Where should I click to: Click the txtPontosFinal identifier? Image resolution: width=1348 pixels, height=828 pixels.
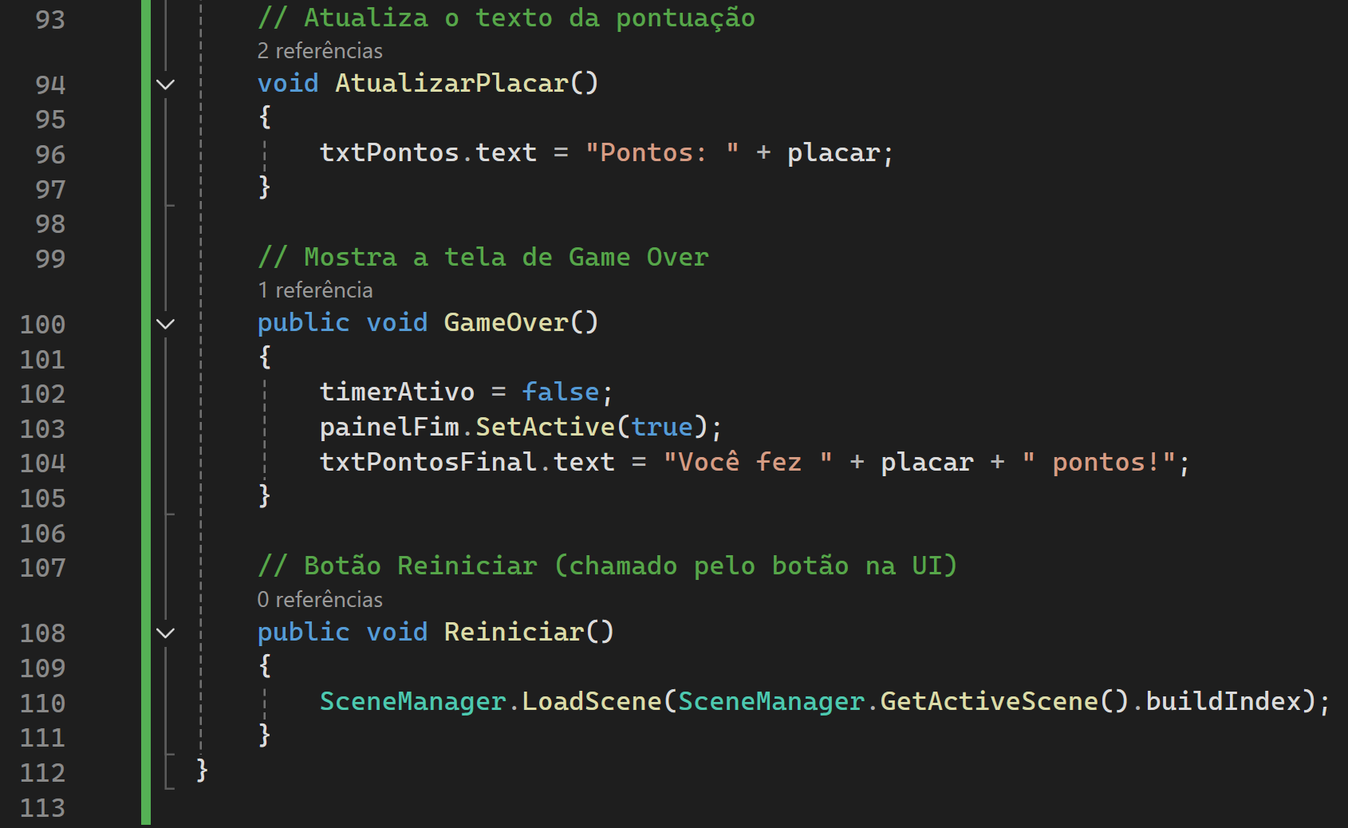(x=428, y=463)
